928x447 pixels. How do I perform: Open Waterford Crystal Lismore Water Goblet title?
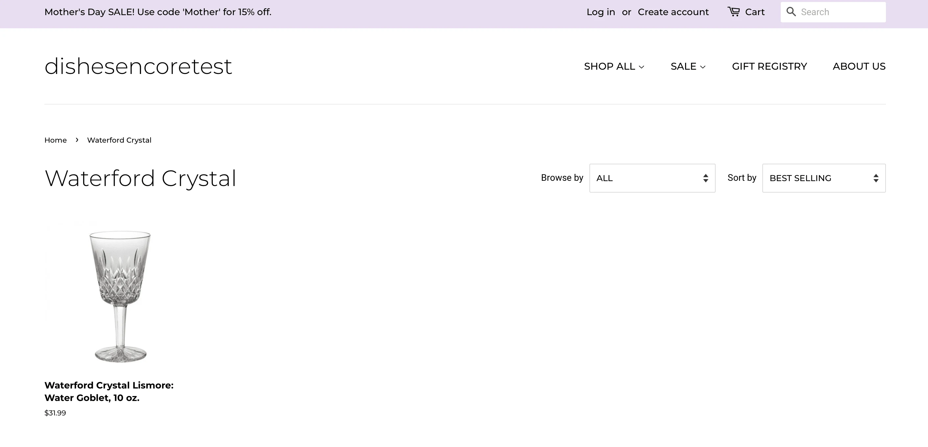[x=109, y=391]
